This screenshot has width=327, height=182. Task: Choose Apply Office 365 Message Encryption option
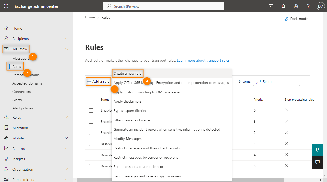point(171,83)
